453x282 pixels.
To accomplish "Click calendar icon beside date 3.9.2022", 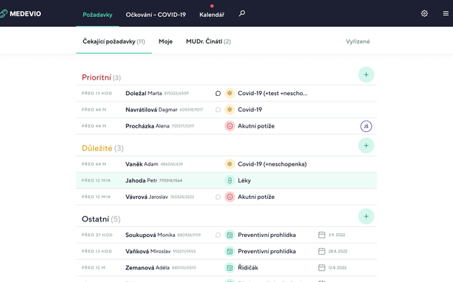I will click(x=322, y=235).
